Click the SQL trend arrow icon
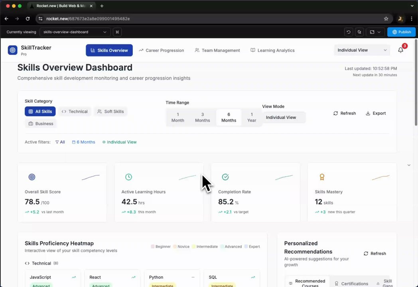Viewport: 418px width, 287px height. coord(253,277)
